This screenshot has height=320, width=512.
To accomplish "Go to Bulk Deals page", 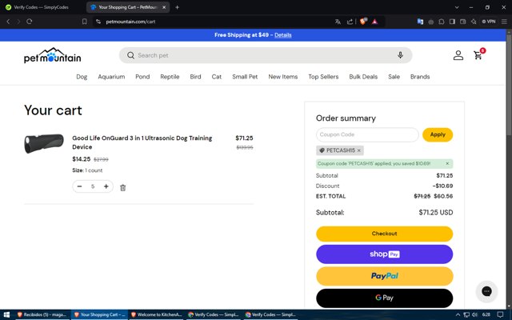I will click(x=363, y=77).
